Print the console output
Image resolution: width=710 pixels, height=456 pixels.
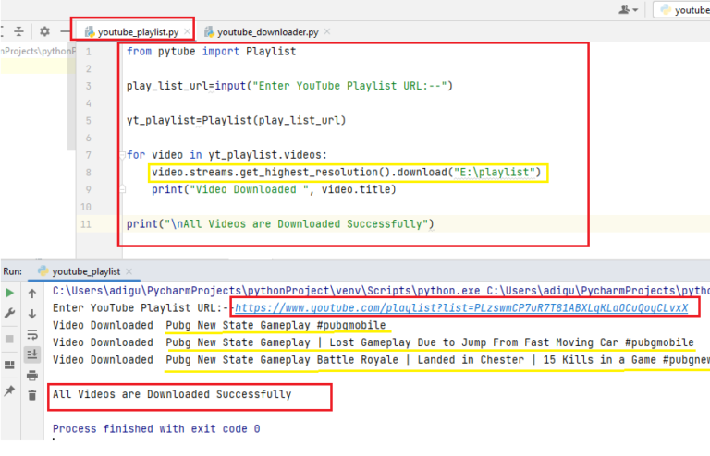(x=32, y=375)
